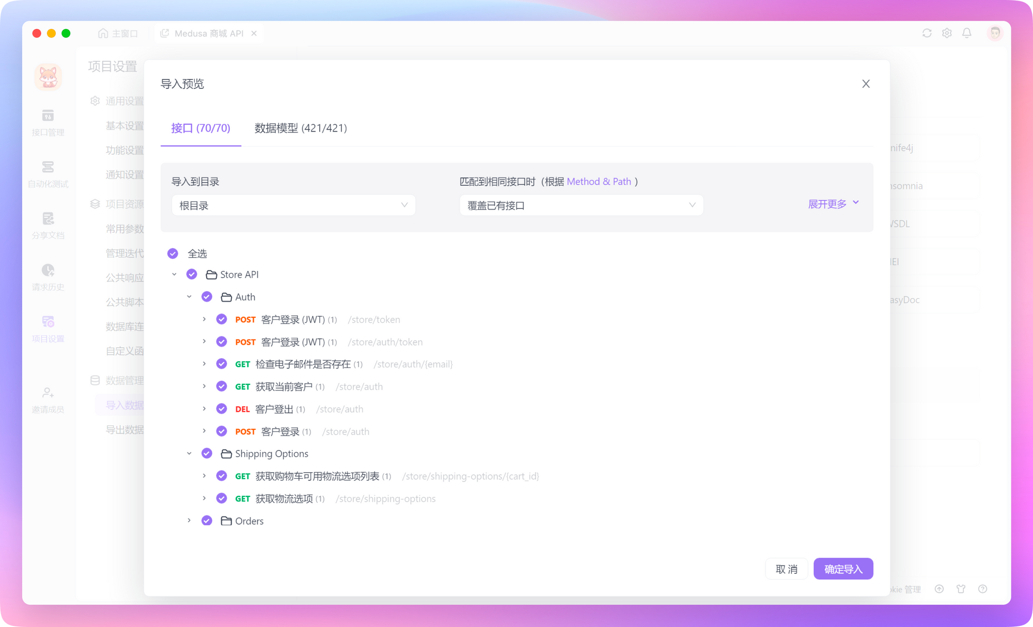The height and width of the screenshot is (627, 1033).
Task: Click the help question mark icon at bottom
Action: click(x=983, y=589)
